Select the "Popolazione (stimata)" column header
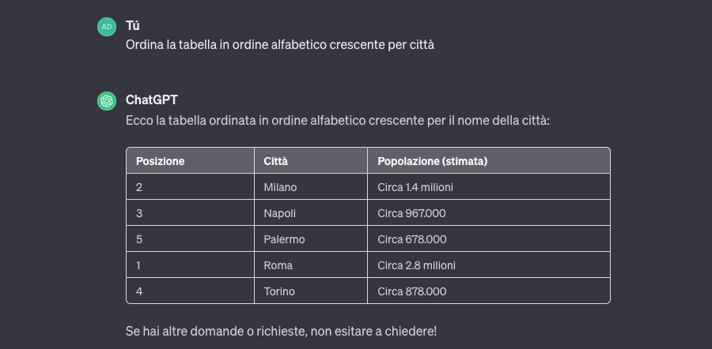 (432, 161)
